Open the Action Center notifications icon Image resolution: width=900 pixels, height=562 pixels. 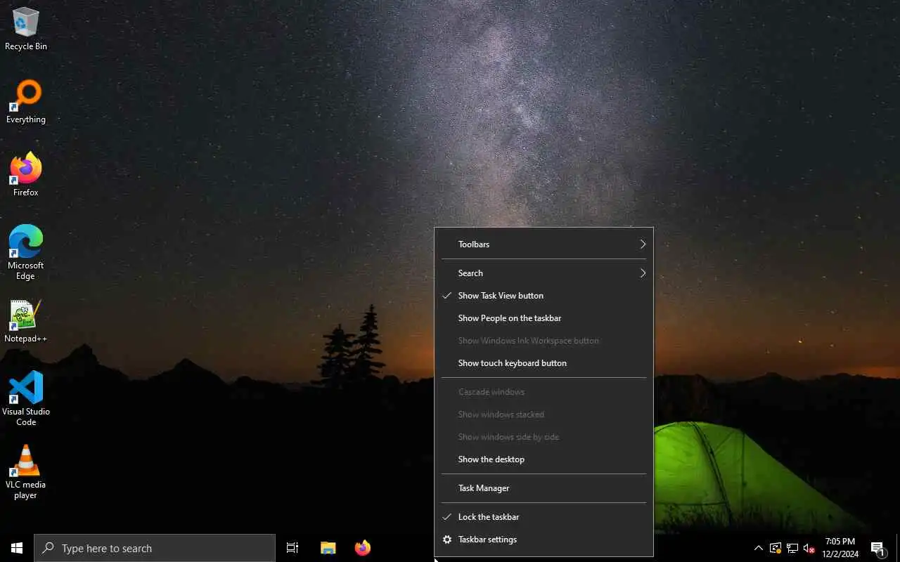(x=877, y=548)
